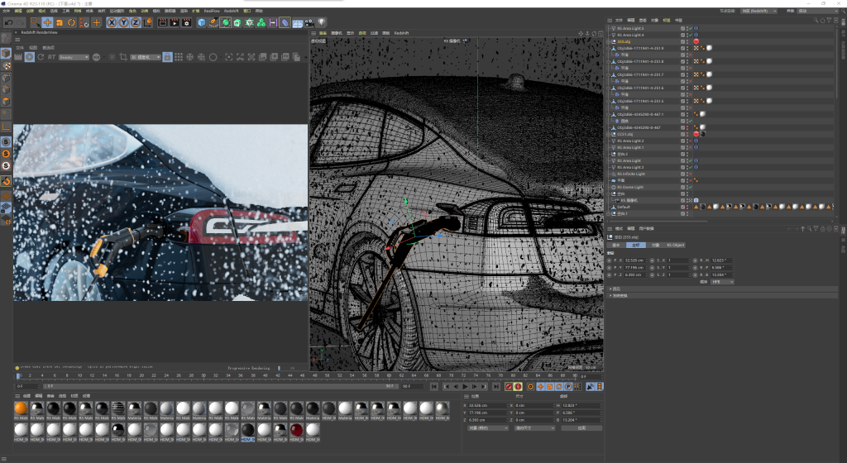Screen dimensions: 847x463
Task: Click the crop region icon in RenderView
Action: tap(123, 57)
